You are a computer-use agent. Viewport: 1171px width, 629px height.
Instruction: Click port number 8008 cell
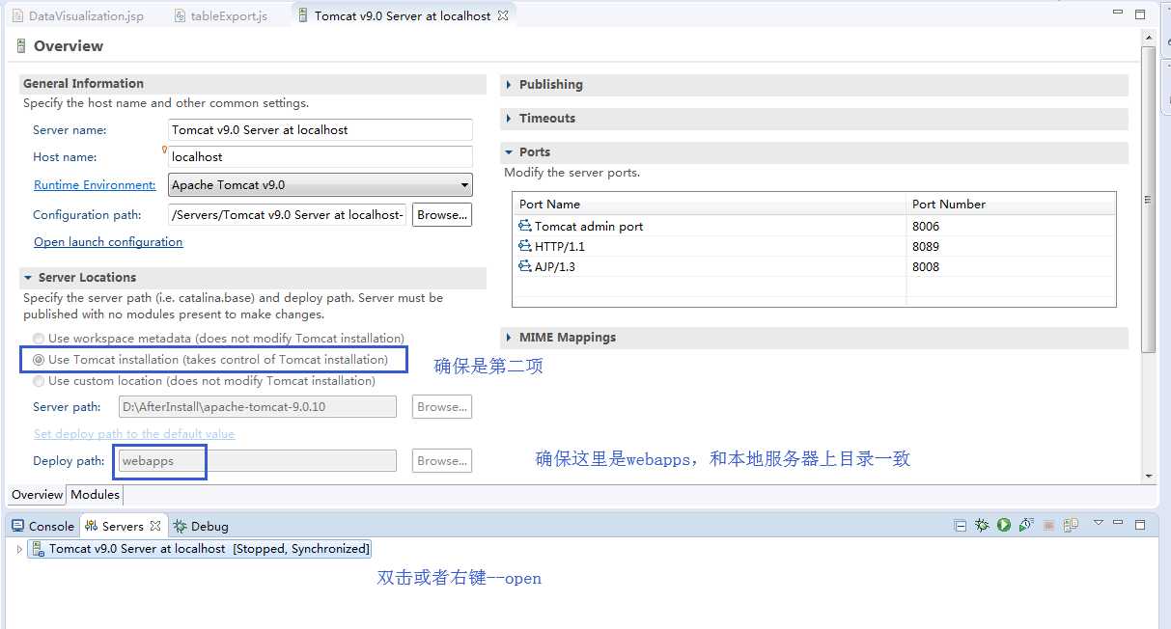(x=1011, y=266)
